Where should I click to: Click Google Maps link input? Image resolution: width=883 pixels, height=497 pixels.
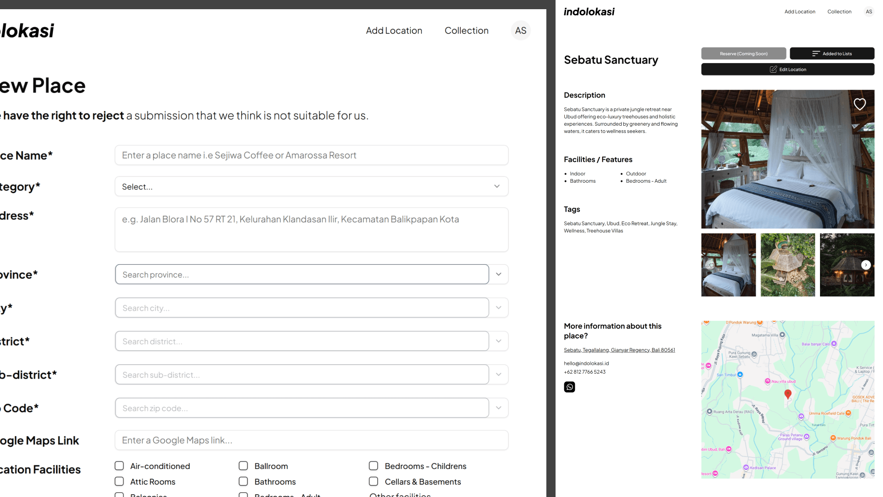pos(311,440)
